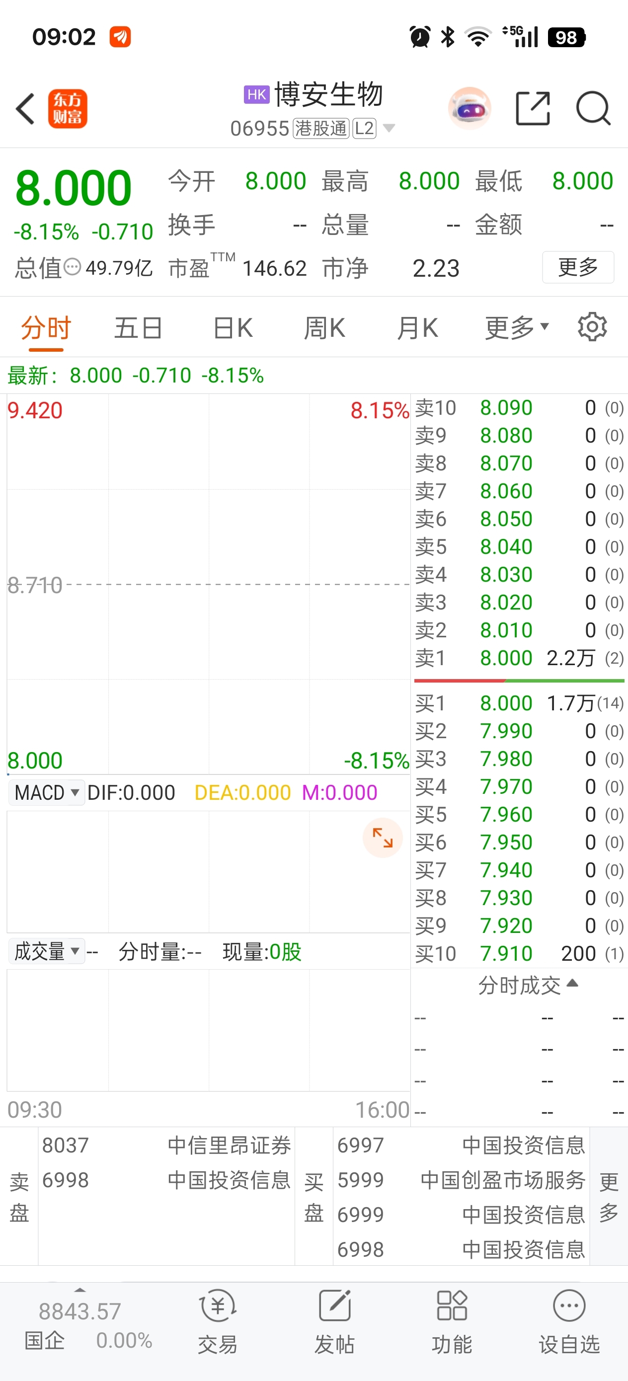Viewport: 628px width, 1381px height.
Task: Tap the volume sub-chart area
Action: pyautogui.click(x=208, y=1030)
